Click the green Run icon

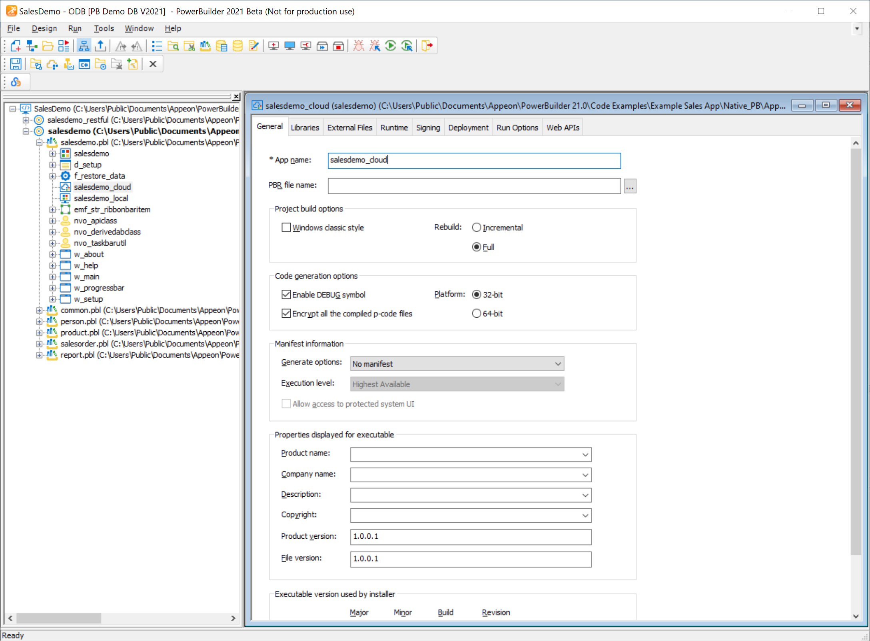tap(391, 46)
